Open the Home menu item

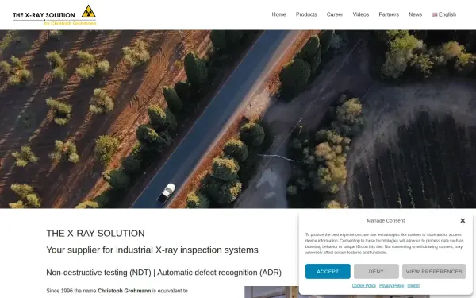pyautogui.click(x=278, y=14)
